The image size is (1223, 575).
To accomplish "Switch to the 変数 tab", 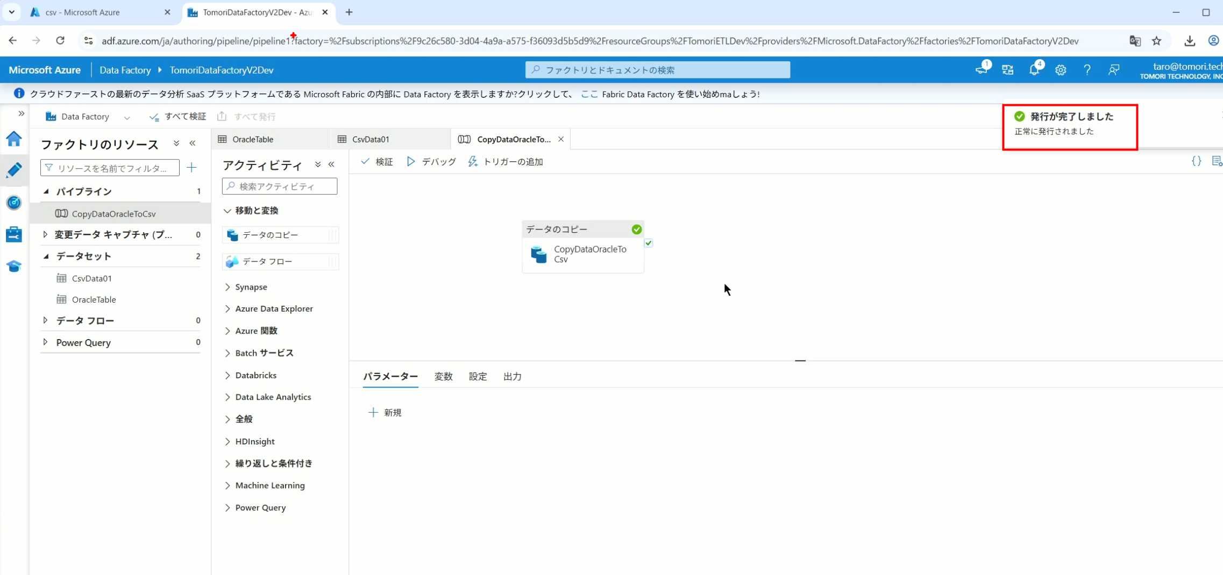I will 443,377.
